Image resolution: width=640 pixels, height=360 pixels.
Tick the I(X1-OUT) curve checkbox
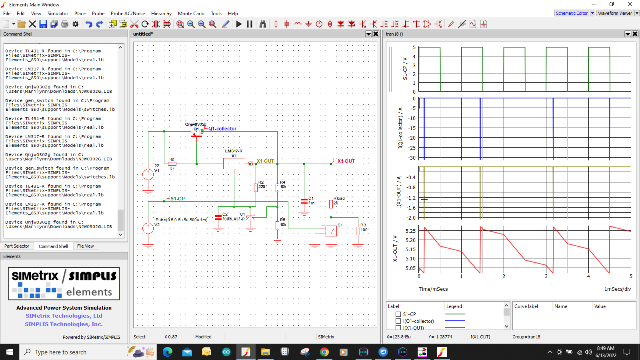[x=398, y=328]
